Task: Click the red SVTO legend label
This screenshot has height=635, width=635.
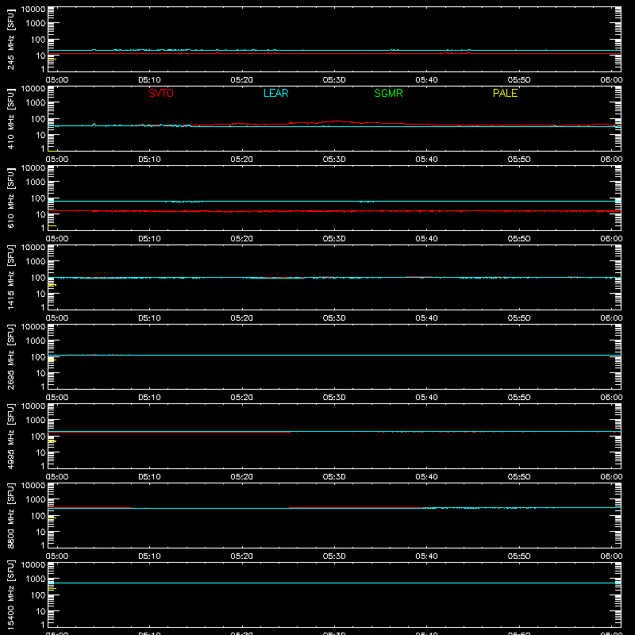Action: [x=161, y=93]
